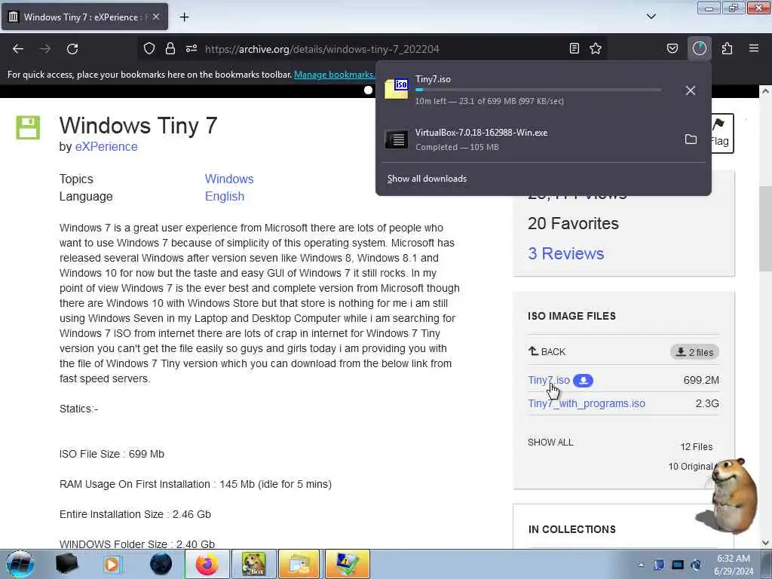Open the file explorer taskbar window
The image size is (772, 579).
tap(299, 564)
